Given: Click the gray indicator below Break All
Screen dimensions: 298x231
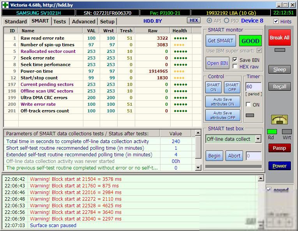Looking at the screenshot, I should click(x=280, y=50).
